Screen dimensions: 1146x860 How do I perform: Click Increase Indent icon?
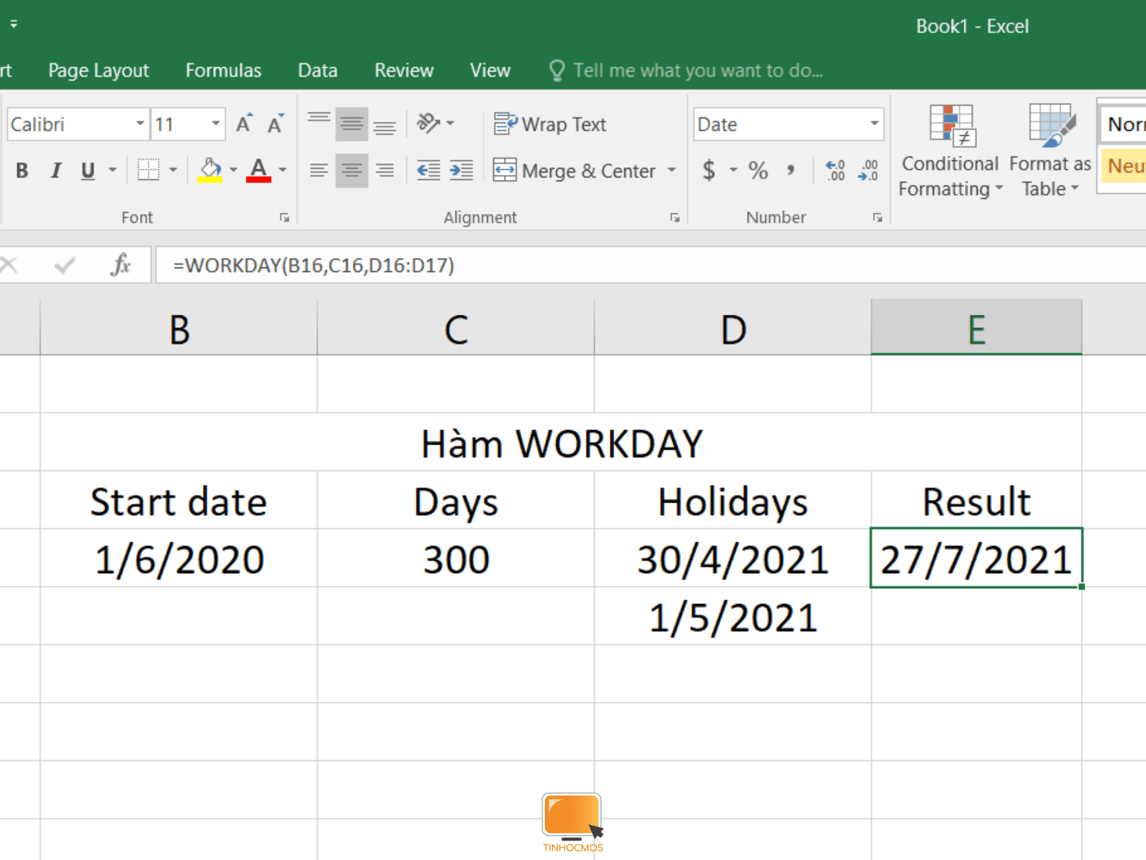[461, 170]
